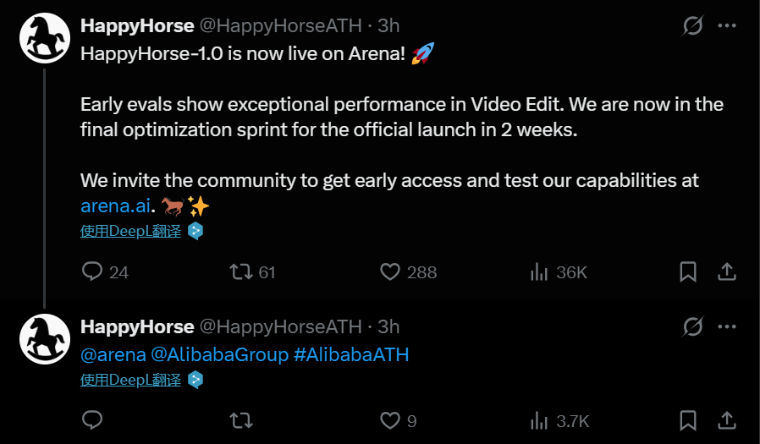Open the #AlibabaATH hashtag
The width and height of the screenshot is (760, 444).
coord(351,354)
